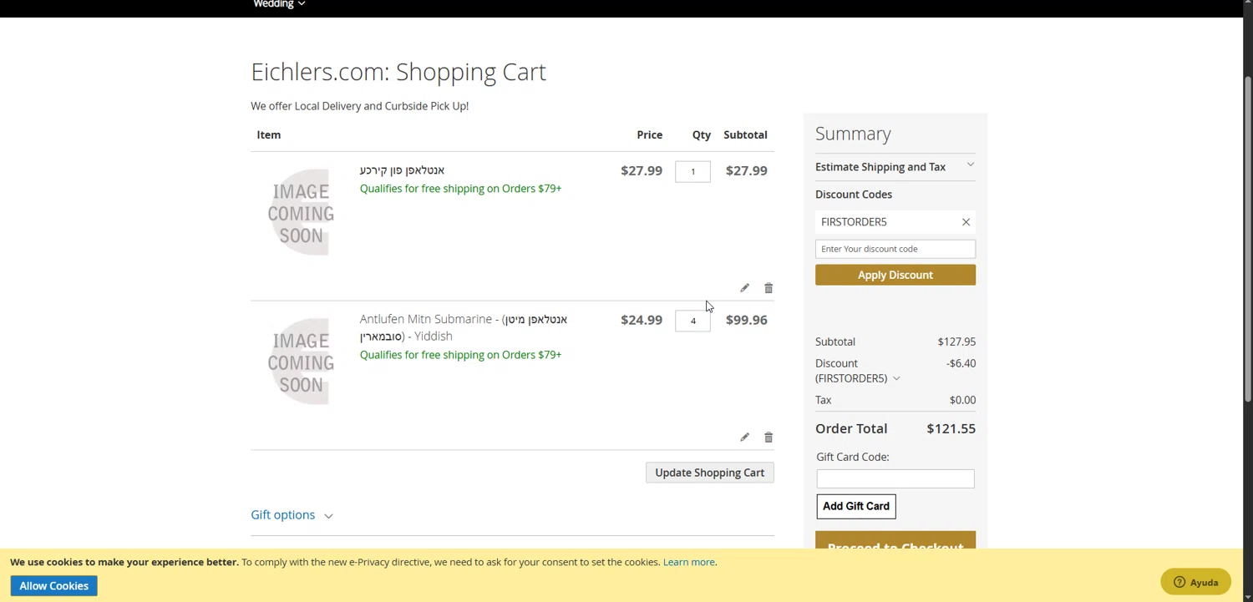Select quantity field showing 4

point(692,321)
